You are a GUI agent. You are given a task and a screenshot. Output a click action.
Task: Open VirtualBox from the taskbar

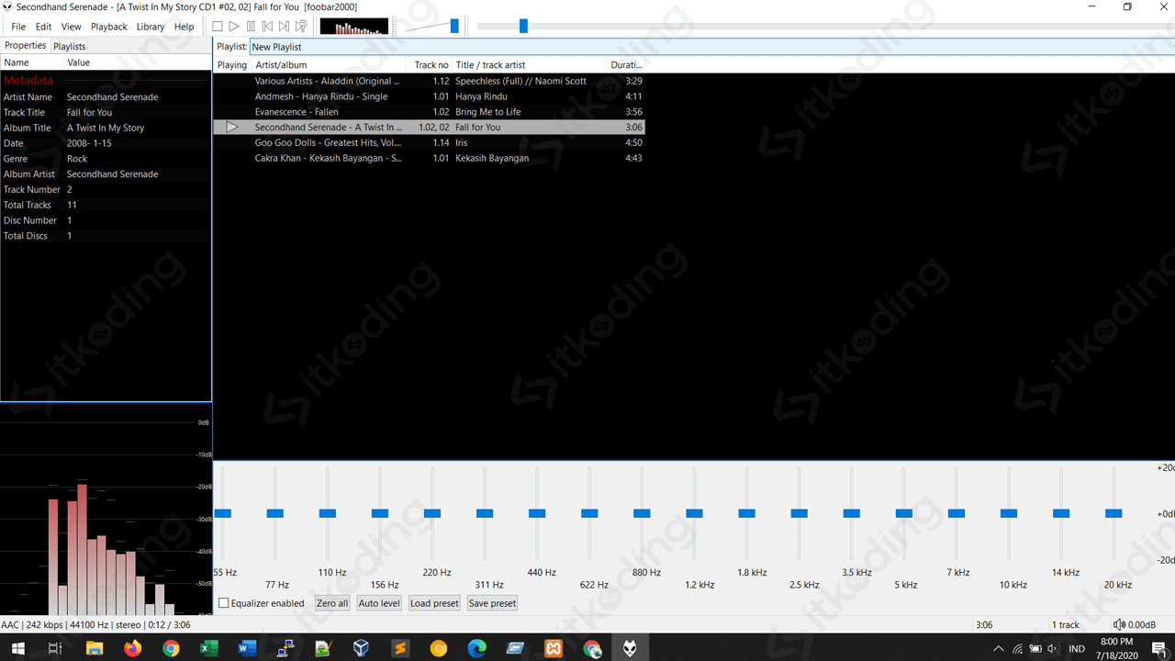[x=361, y=649]
